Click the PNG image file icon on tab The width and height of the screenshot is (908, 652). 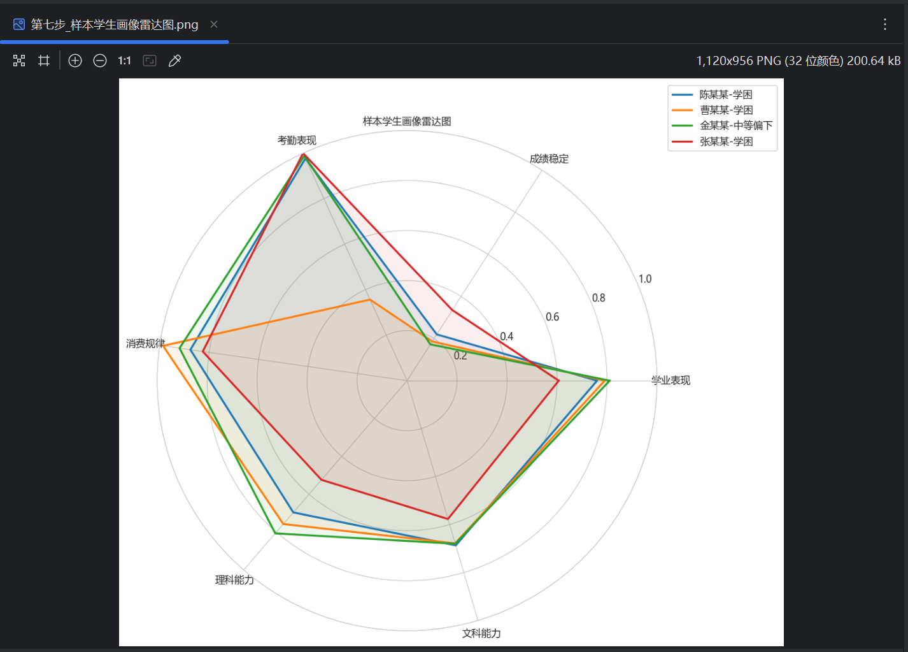[x=19, y=24]
